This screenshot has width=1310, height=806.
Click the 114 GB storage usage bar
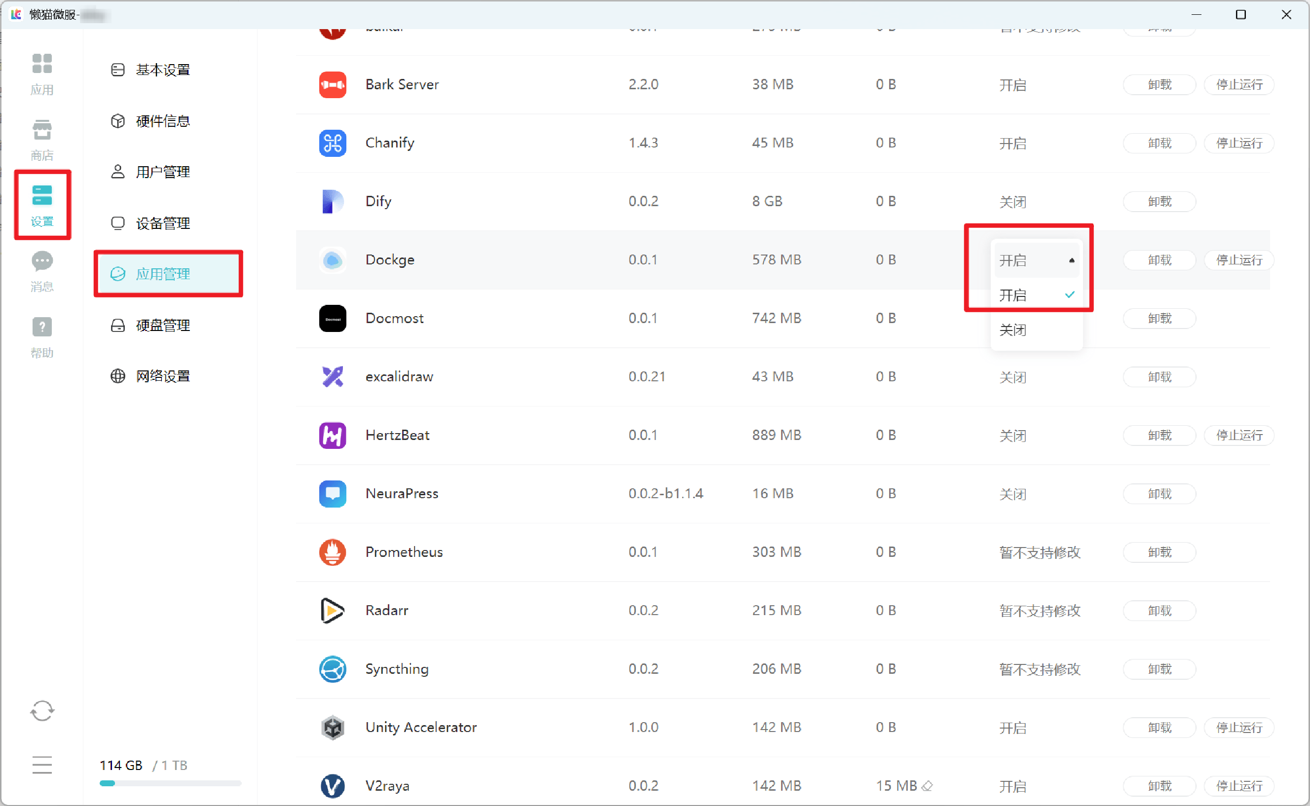(x=170, y=783)
